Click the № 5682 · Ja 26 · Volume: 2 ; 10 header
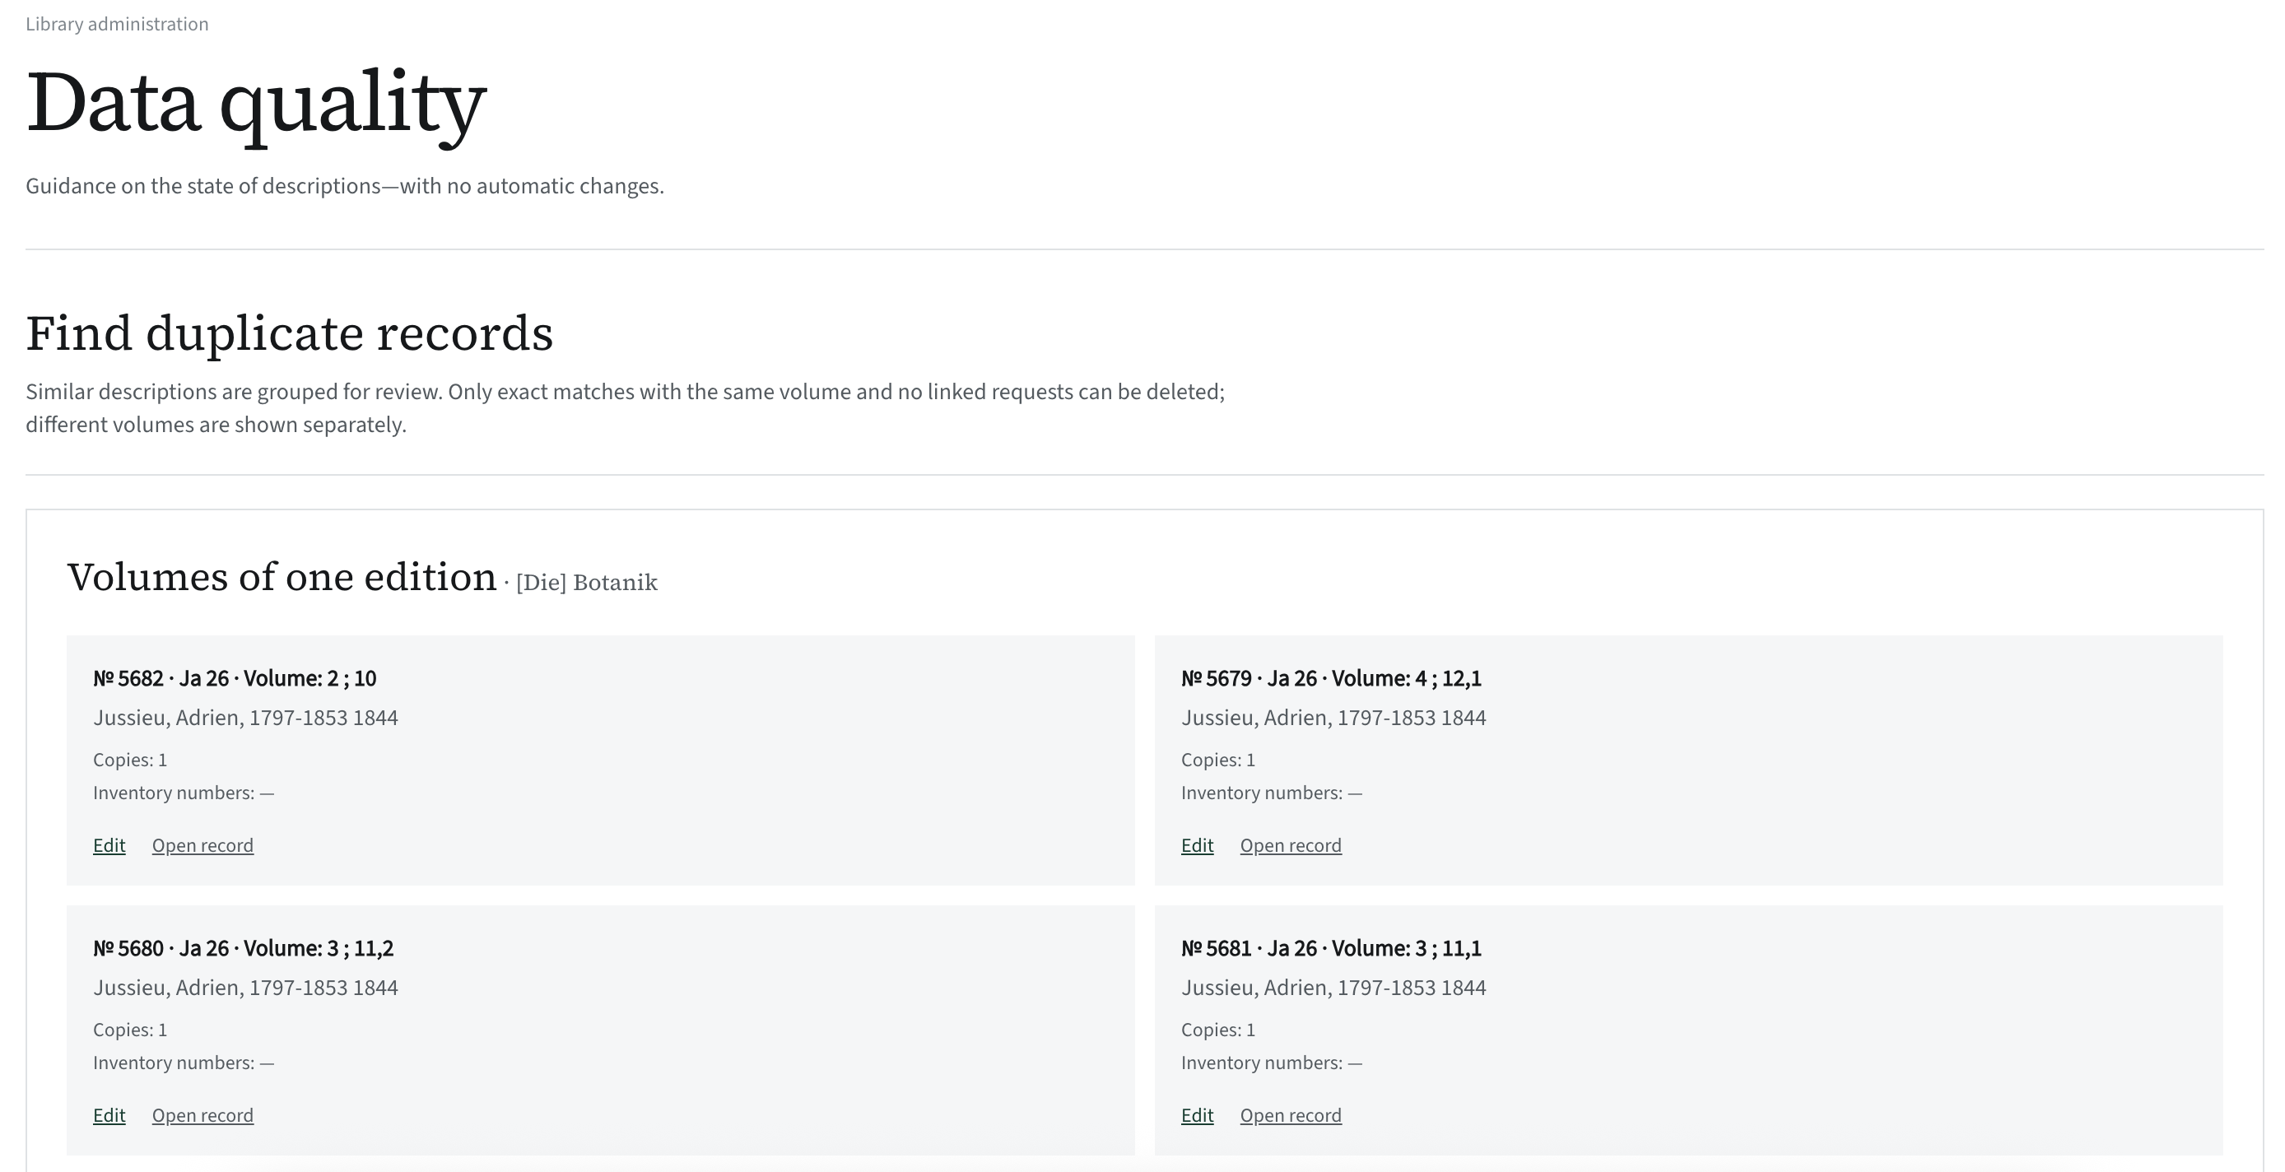The image size is (2285, 1172). [x=234, y=679]
